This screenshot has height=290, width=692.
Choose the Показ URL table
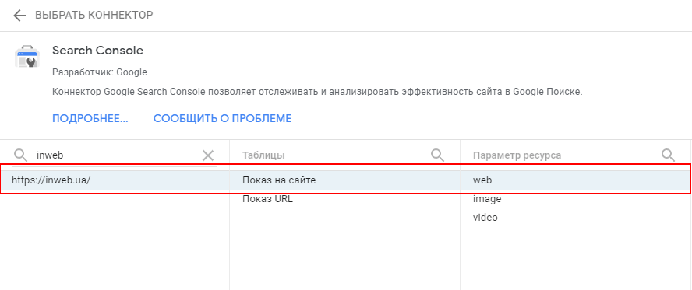point(267,199)
